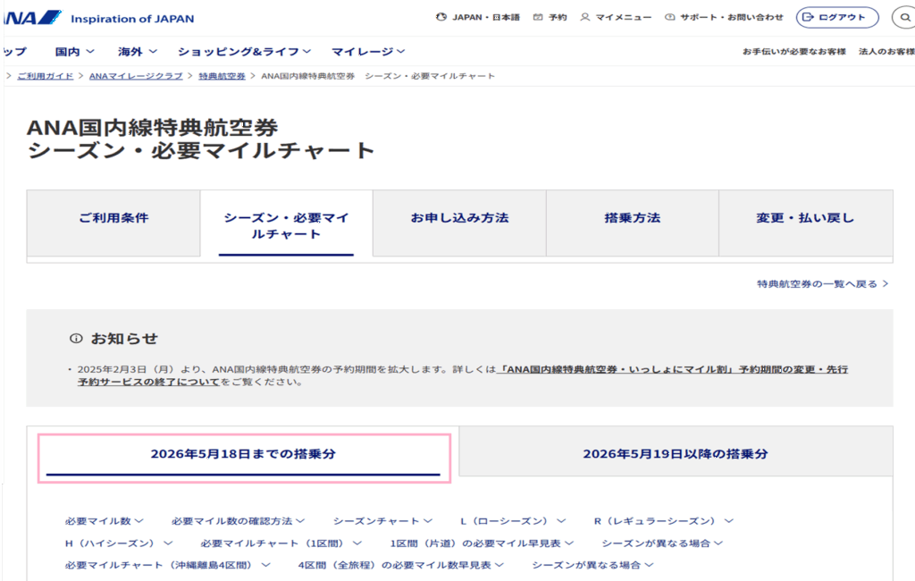The width and height of the screenshot is (915, 581).
Task: Jump to 4区間(全旅程)の必要マイル数早見表 section
Action: 401,565
